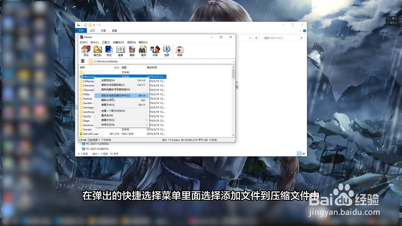The width and height of the screenshot is (402, 226).
Task: Open the WinRAR address path dropdown
Action: point(233,61)
